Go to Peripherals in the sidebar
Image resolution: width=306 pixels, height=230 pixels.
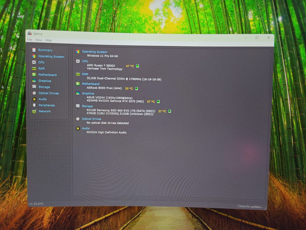(47, 105)
